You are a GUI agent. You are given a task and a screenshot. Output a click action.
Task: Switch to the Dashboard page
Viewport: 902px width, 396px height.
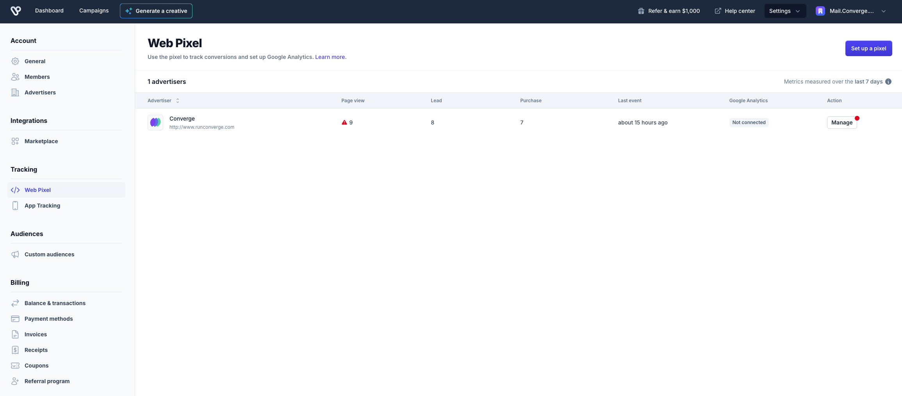(x=49, y=11)
